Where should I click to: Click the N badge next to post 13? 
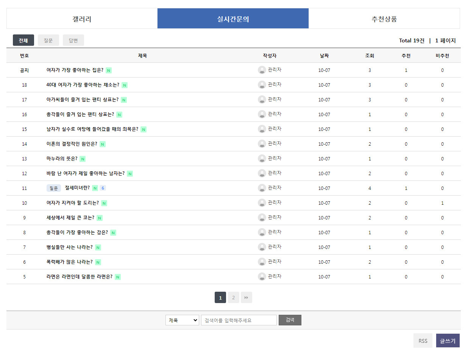click(x=83, y=159)
